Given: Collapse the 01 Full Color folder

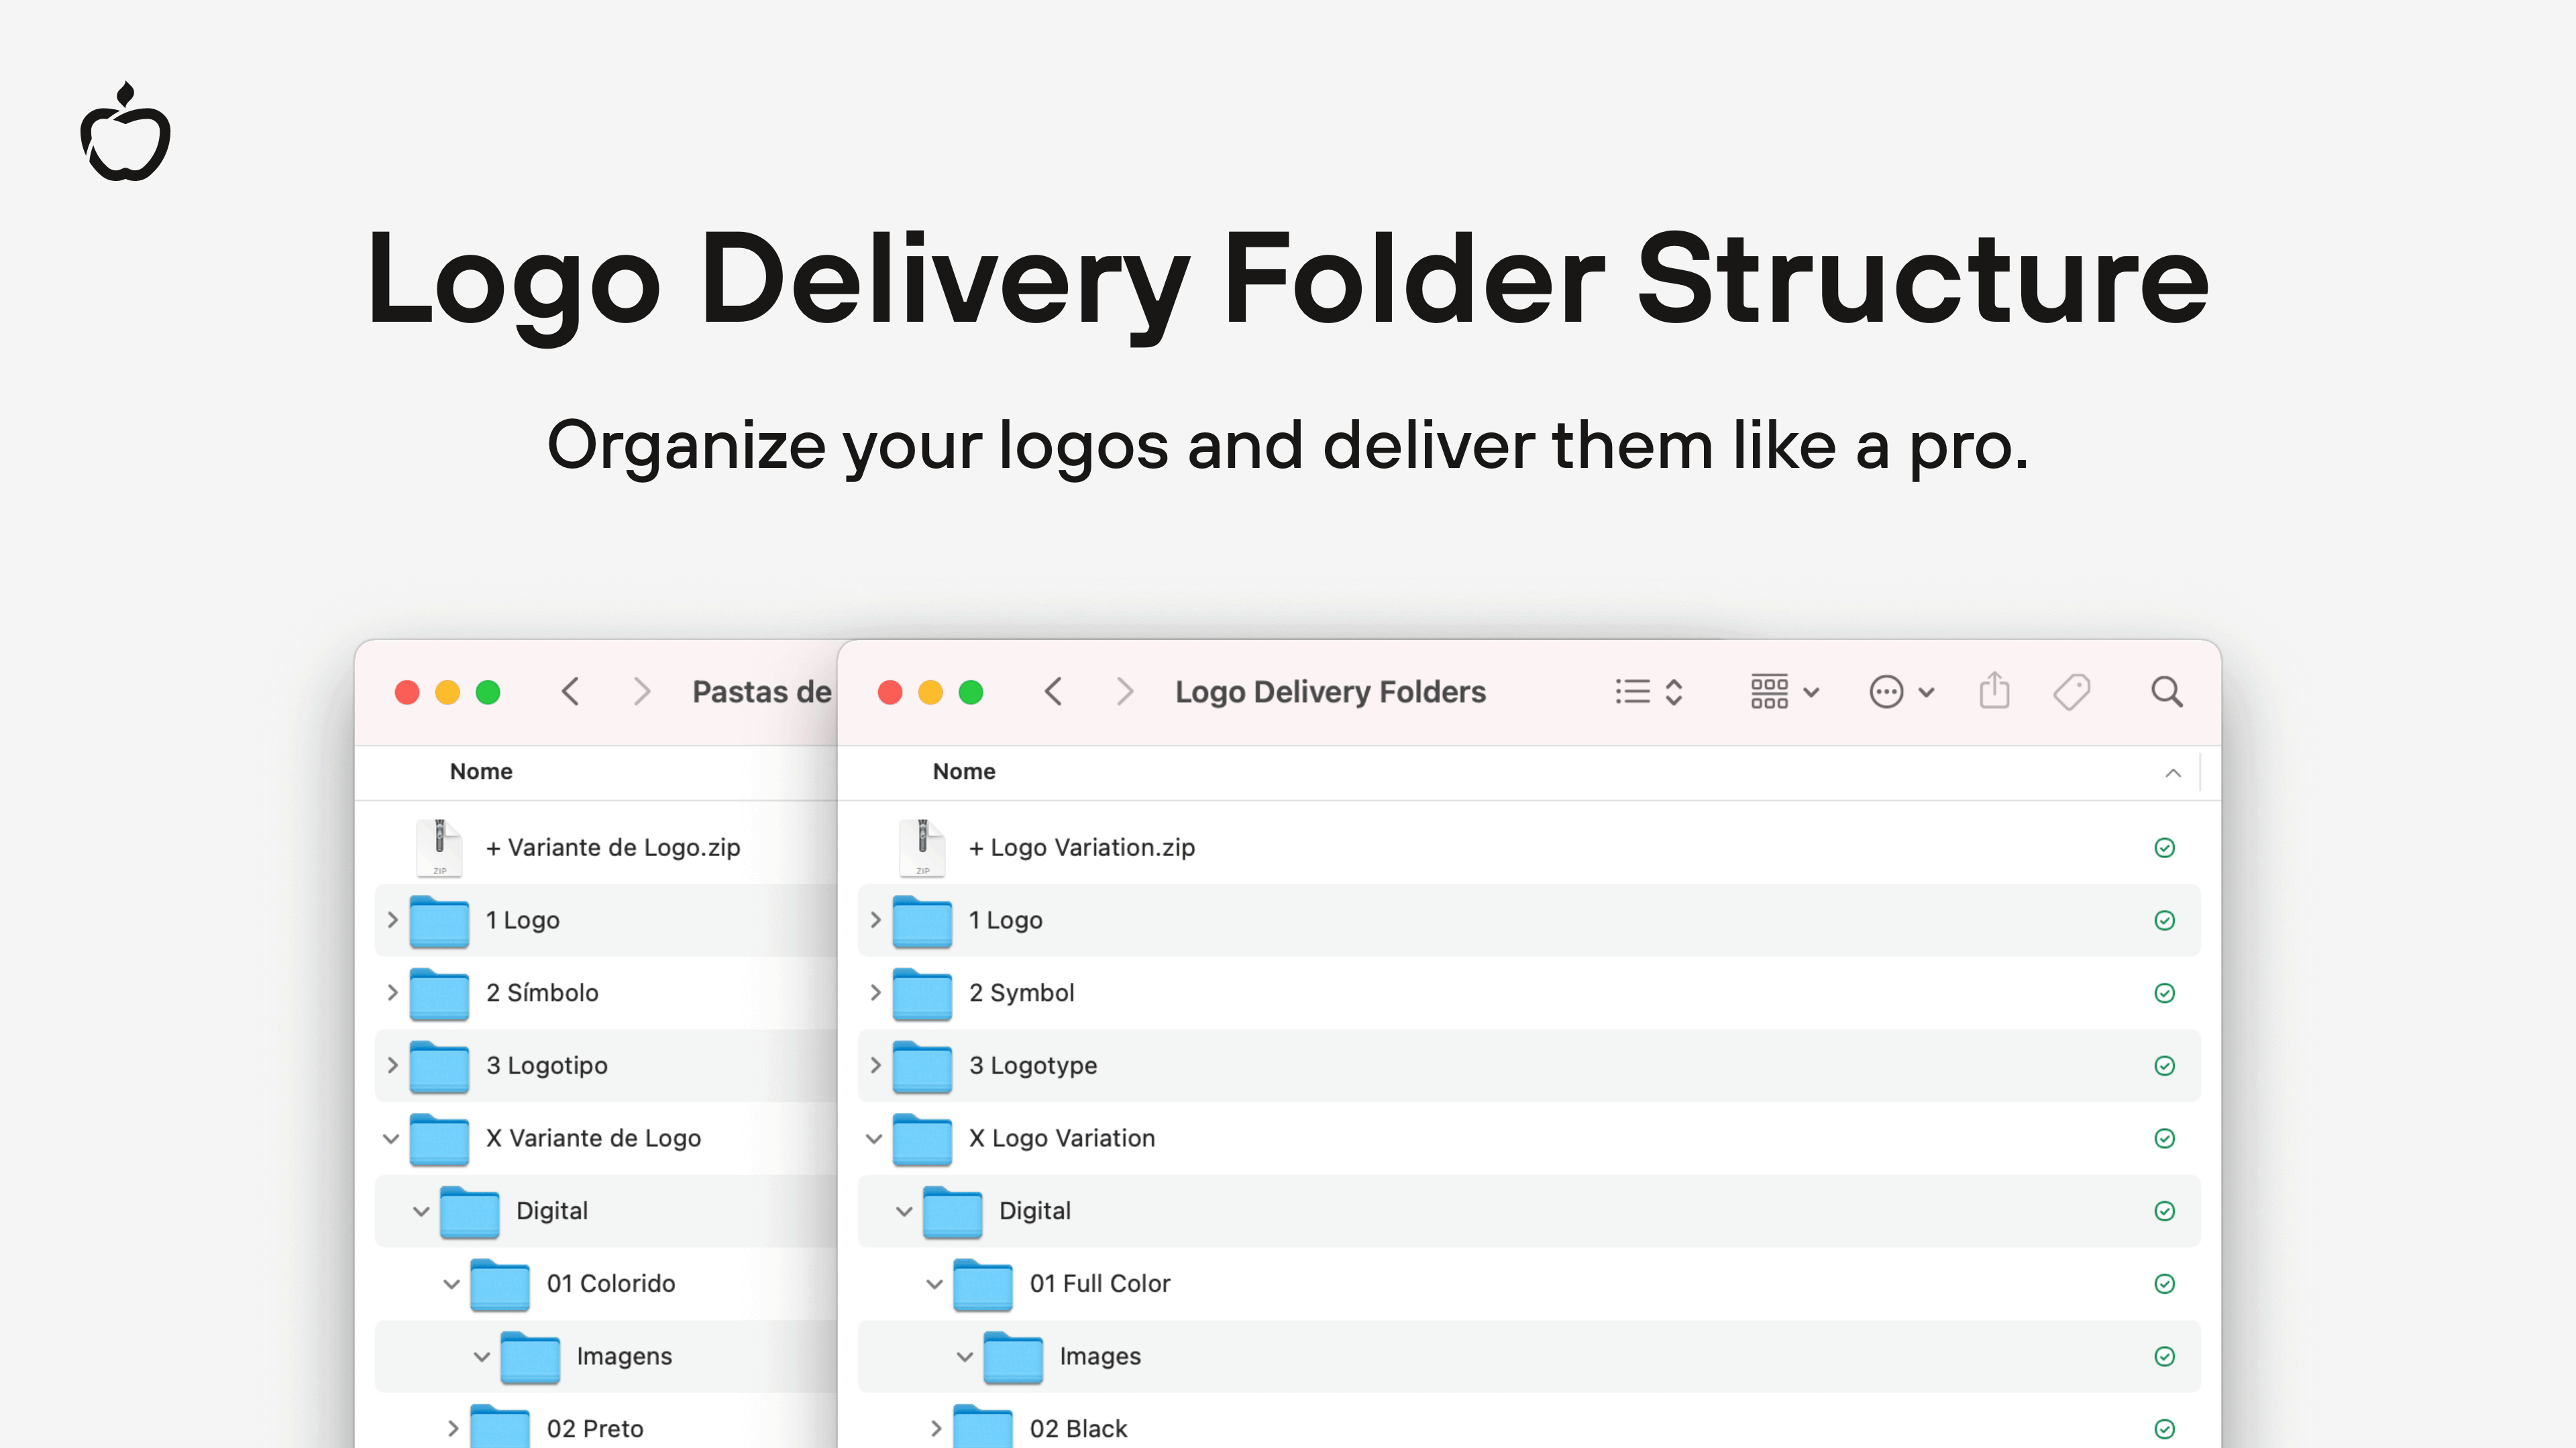Looking at the screenshot, I should coord(934,1283).
